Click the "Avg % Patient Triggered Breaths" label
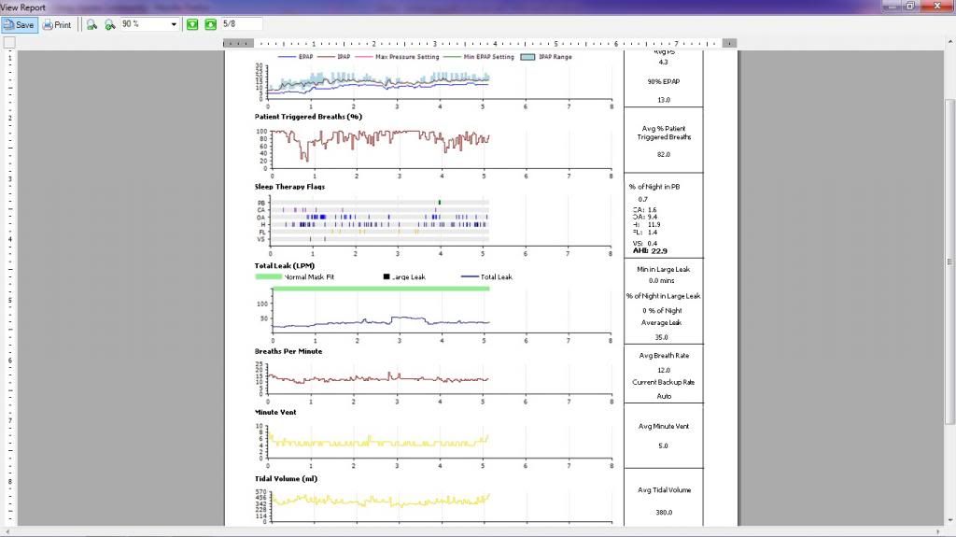Viewport: 956px width, 537px height. click(664, 133)
